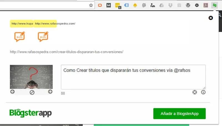Show the next post image
This screenshot has width=222, height=126.
point(50,92)
